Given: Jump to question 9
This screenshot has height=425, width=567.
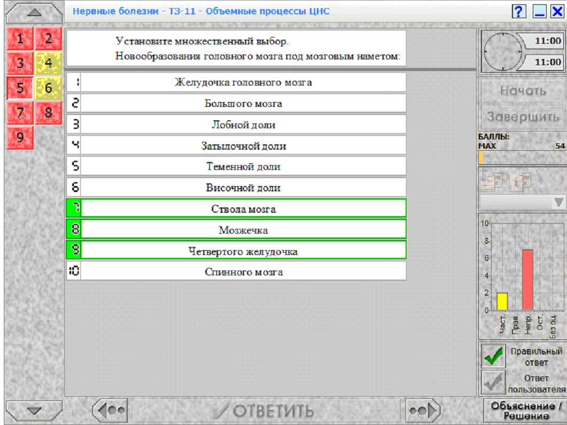Looking at the screenshot, I should 20,137.
